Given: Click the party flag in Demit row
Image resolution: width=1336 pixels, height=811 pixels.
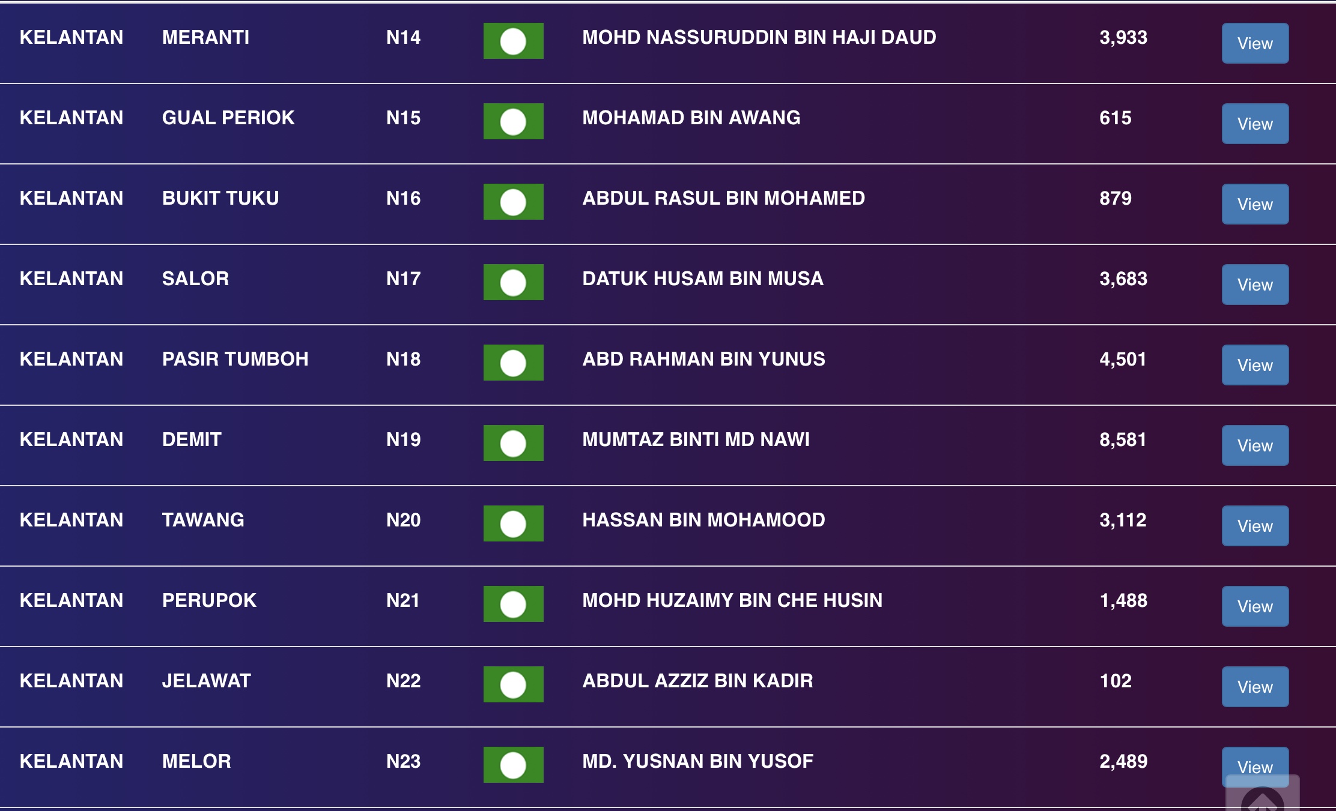Looking at the screenshot, I should pos(513,443).
